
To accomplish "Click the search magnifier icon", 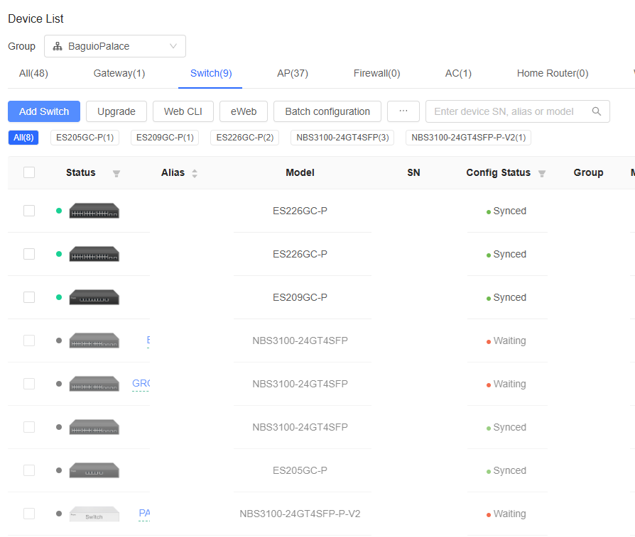I will tap(597, 111).
